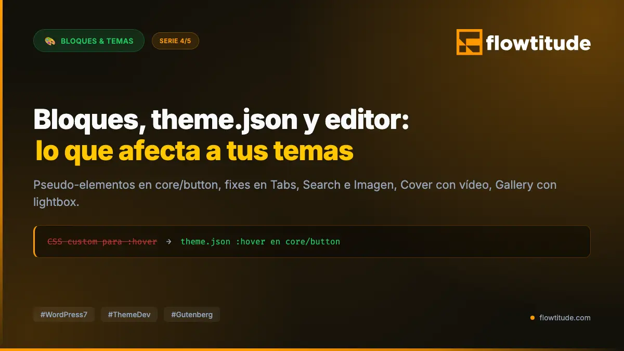Click the yellow 'lo que afecta a tus temas'
The image size is (624, 351).
(x=194, y=151)
